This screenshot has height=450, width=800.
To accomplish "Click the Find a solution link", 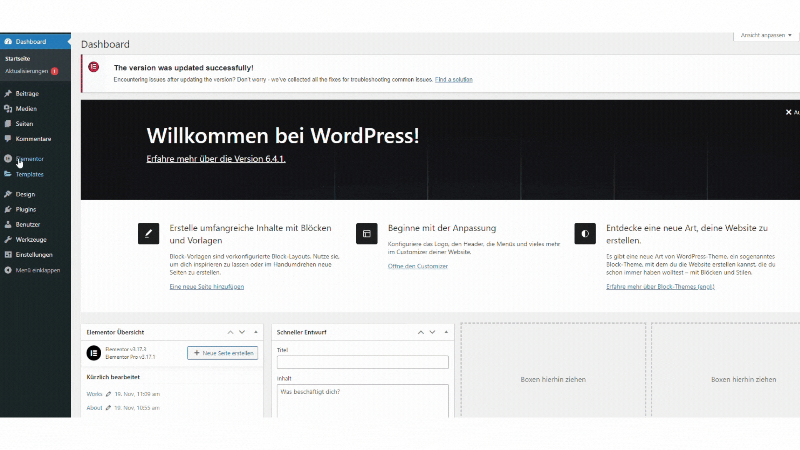I will pos(454,80).
